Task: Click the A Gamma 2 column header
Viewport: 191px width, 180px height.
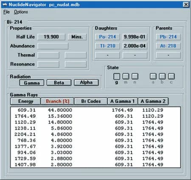Action: click(153, 101)
